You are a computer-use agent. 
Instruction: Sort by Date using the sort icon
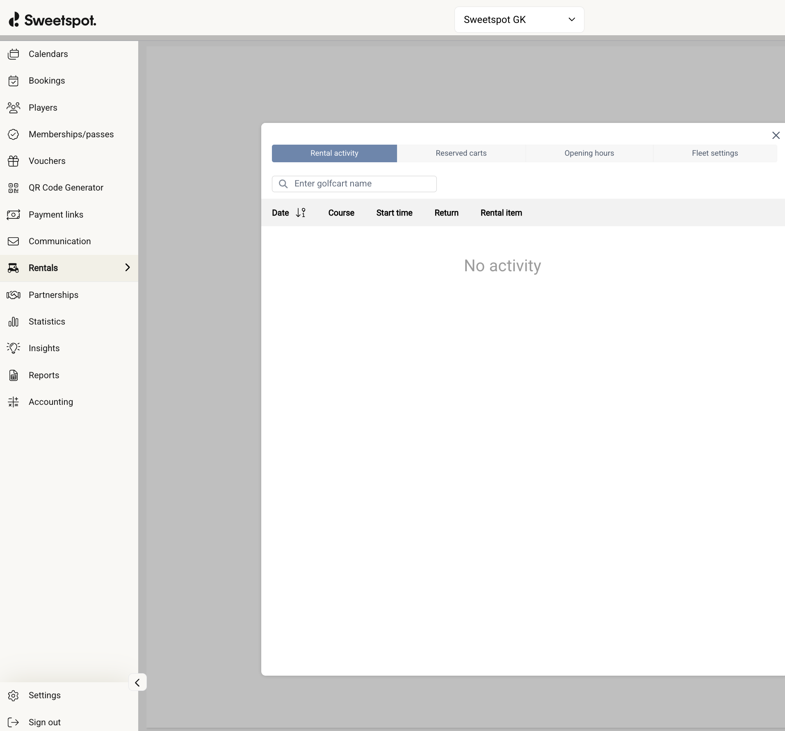[301, 213]
